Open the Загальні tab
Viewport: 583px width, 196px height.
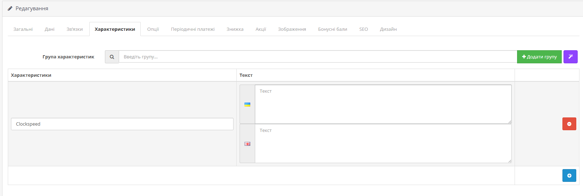[23, 29]
